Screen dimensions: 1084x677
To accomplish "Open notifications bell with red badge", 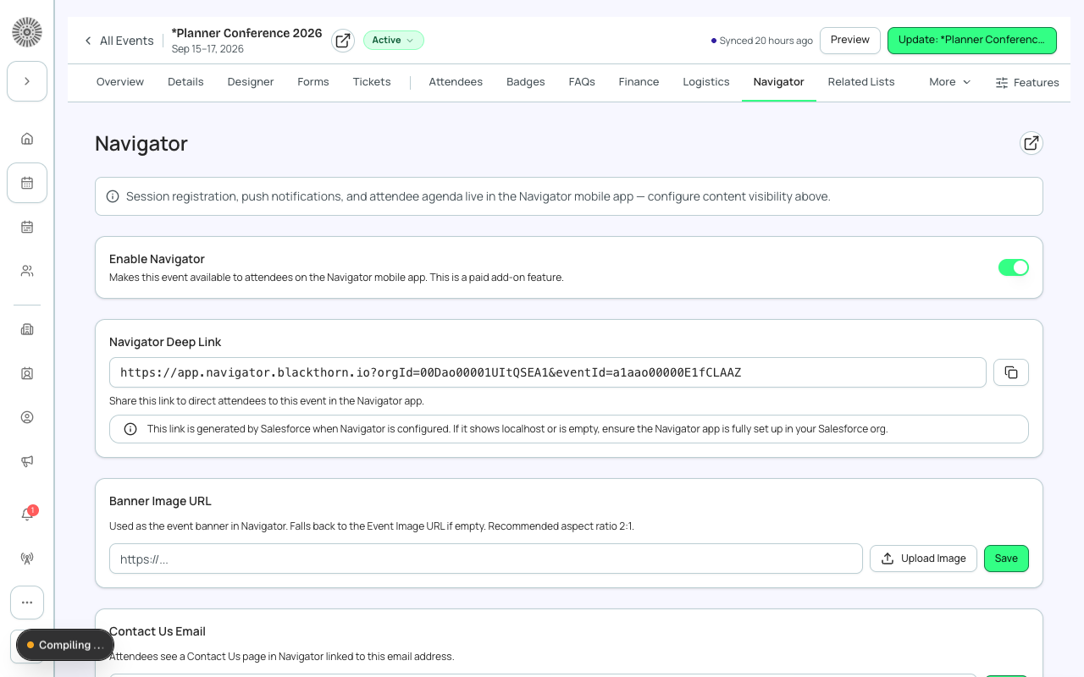I will tap(27, 514).
